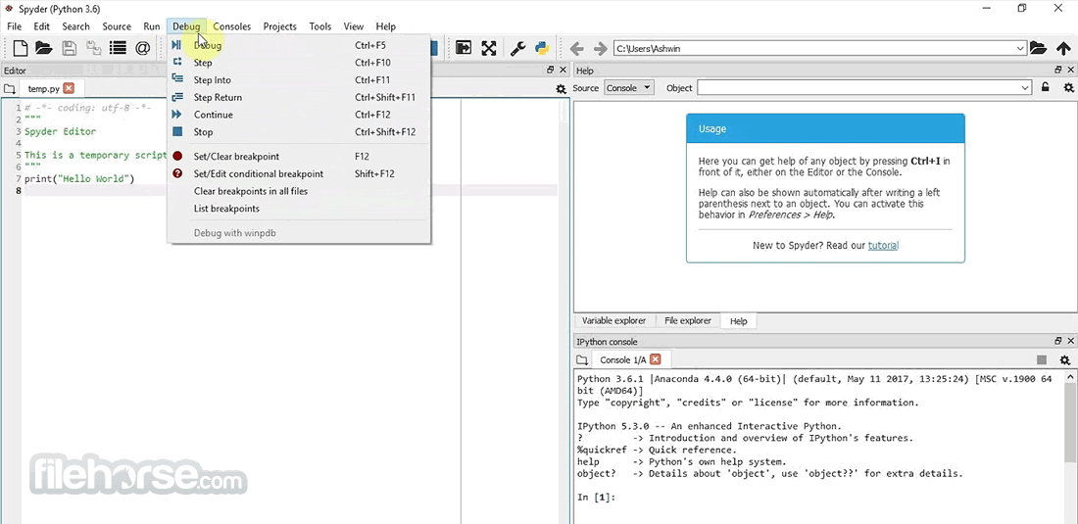The width and height of the screenshot is (1078, 524).
Task: Open the Edit menu
Action: [x=42, y=26]
